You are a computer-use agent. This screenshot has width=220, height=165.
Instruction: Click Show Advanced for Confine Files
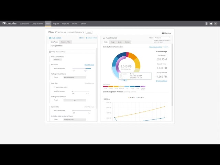[89, 107]
